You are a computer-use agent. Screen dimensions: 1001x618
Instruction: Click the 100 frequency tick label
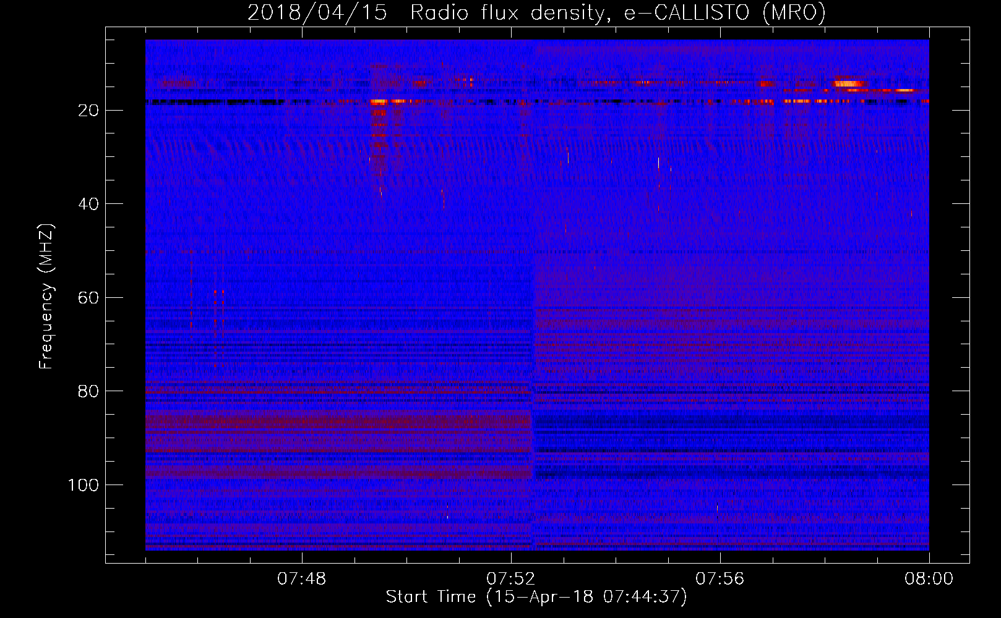(84, 486)
